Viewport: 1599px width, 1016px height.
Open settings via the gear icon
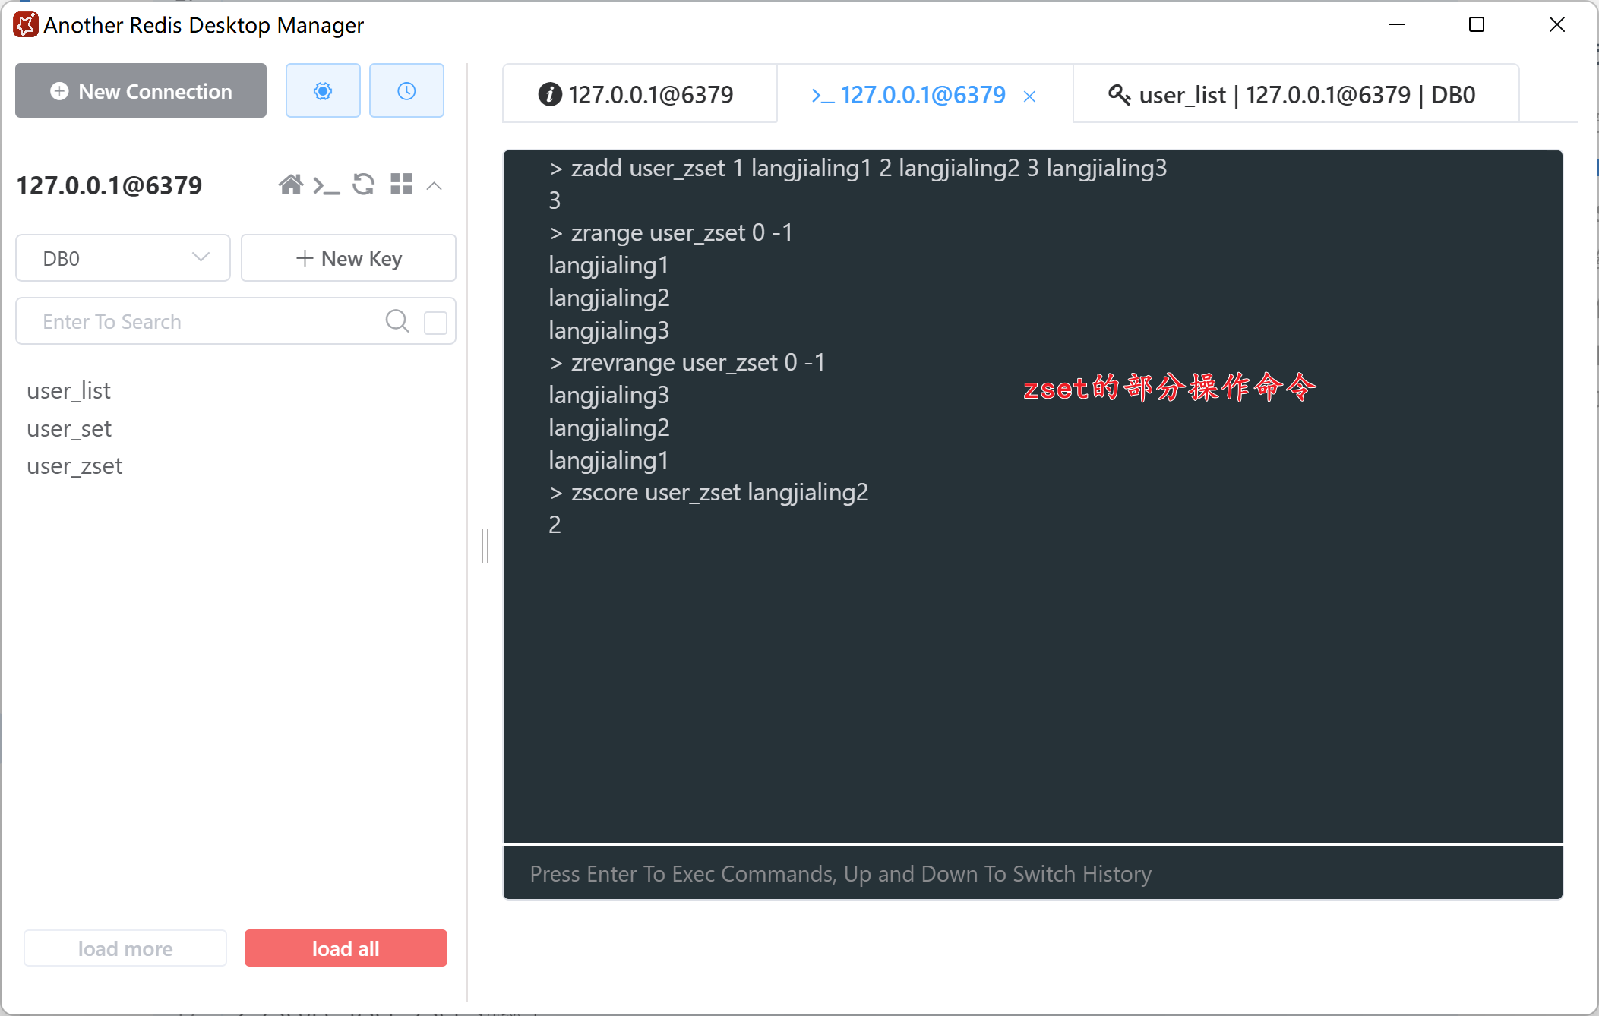tap(323, 91)
